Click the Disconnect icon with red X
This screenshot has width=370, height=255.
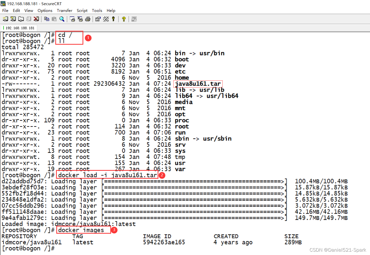click(36, 19)
